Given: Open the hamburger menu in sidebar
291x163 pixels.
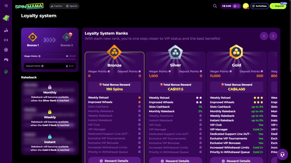Looking at the screenshot, I should point(6,6).
